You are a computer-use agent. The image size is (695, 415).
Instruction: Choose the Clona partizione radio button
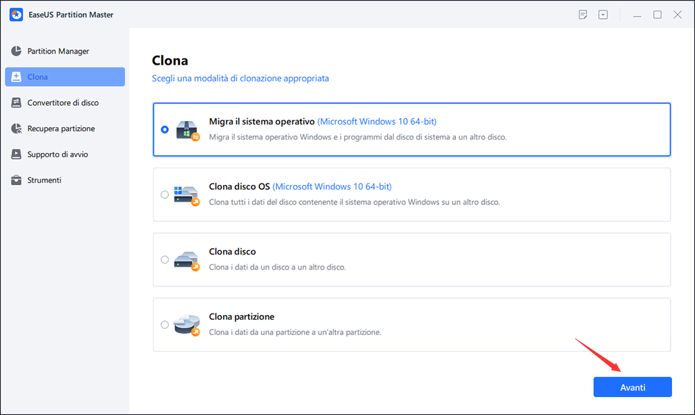click(x=165, y=325)
